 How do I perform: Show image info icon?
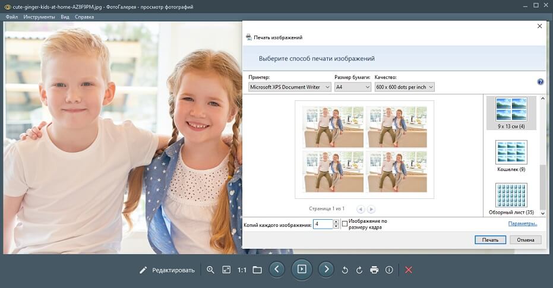[389, 270]
